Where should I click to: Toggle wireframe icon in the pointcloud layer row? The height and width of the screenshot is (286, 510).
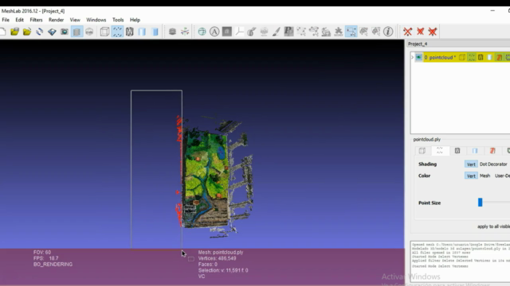pyautogui.click(x=481, y=57)
